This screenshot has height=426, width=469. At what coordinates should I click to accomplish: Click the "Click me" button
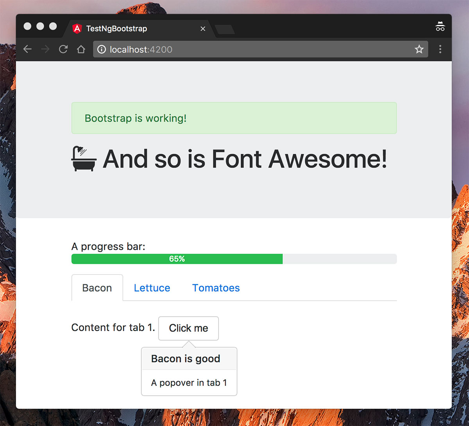click(x=188, y=328)
